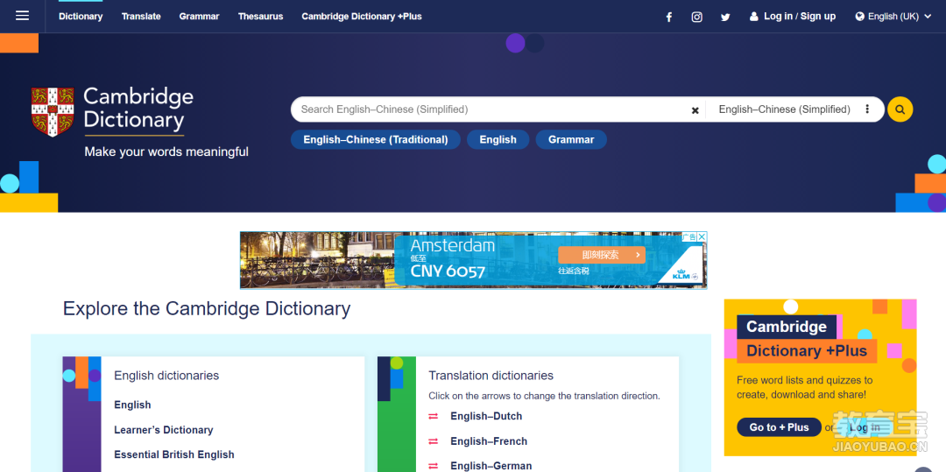Open the hamburger menu icon
The image size is (946, 472).
pyautogui.click(x=22, y=17)
